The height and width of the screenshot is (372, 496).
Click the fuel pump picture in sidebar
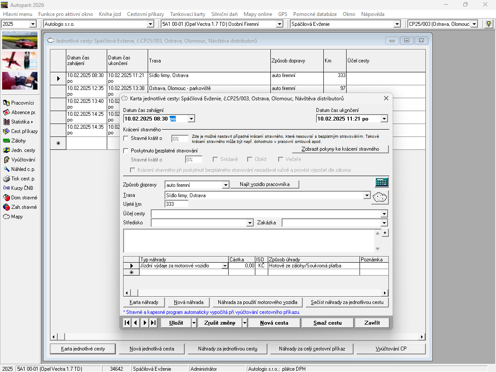(x=20, y=81)
